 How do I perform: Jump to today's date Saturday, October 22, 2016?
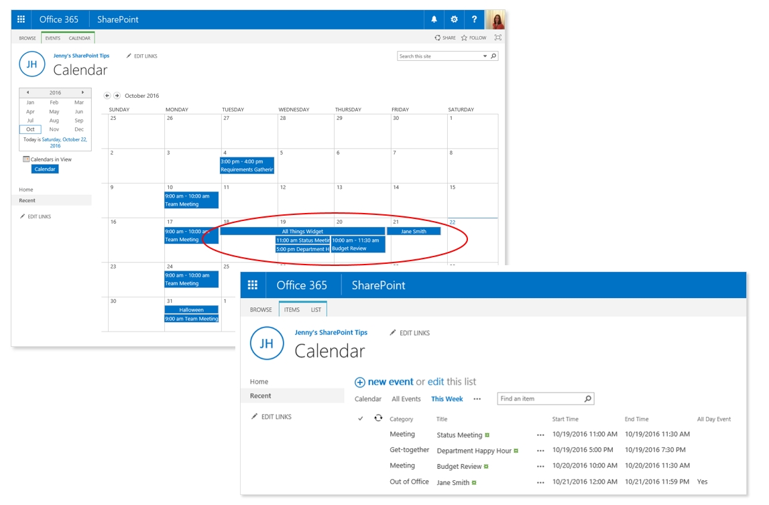tap(64, 143)
